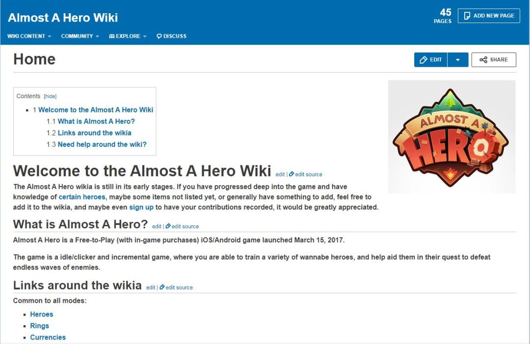Image resolution: width=530 pixels, height=344 pixels.
Task: Click the Add New Page icon button
Action: (x=489, y=16)
